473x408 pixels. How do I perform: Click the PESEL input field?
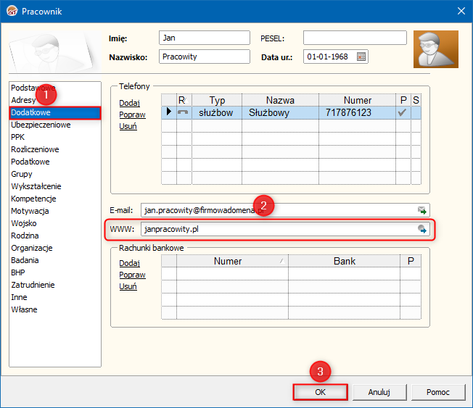pos(355,38)
